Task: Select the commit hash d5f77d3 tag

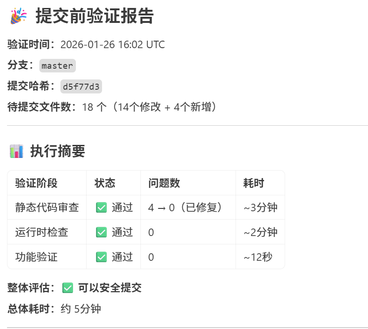Action: (x=81, y=86)
